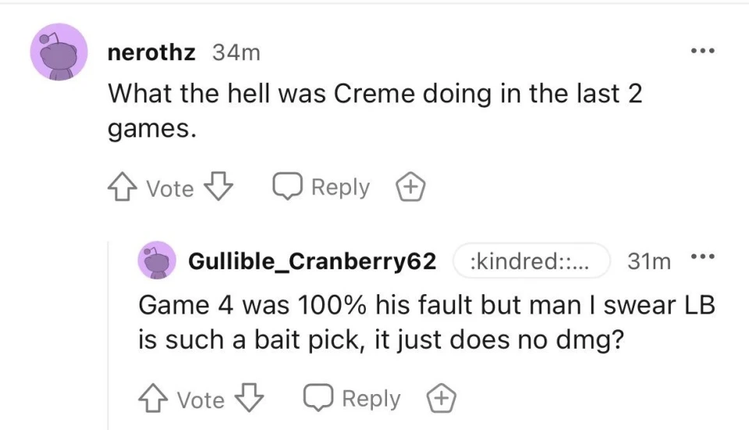Click the 31m timestamp on the reply
749x430 pixels.
(649, 261)
